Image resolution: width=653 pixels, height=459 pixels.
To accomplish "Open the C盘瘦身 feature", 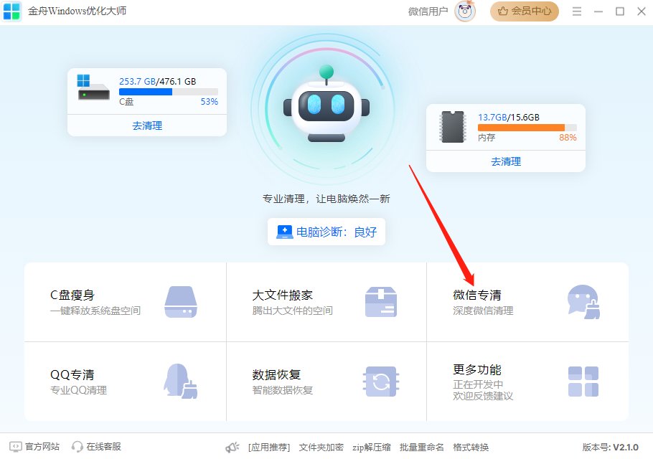I will (x=126, y=302).
